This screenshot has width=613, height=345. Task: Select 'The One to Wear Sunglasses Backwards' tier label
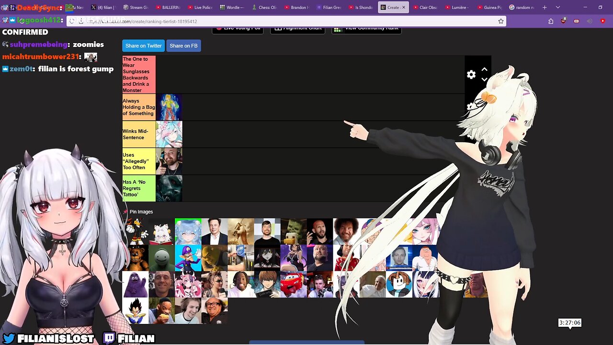pos(139,74)
